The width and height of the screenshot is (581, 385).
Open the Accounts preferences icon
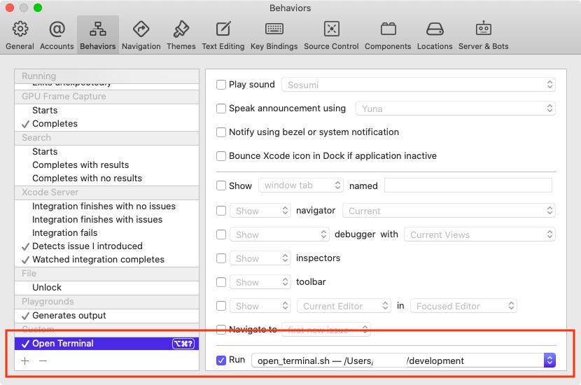(x=57, y=29)
